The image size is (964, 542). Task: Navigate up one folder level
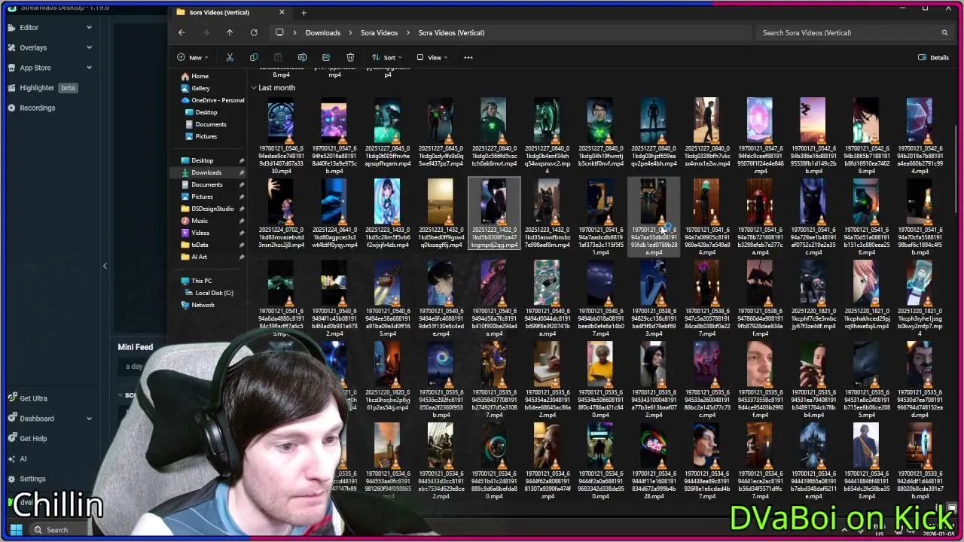point(230,32)
